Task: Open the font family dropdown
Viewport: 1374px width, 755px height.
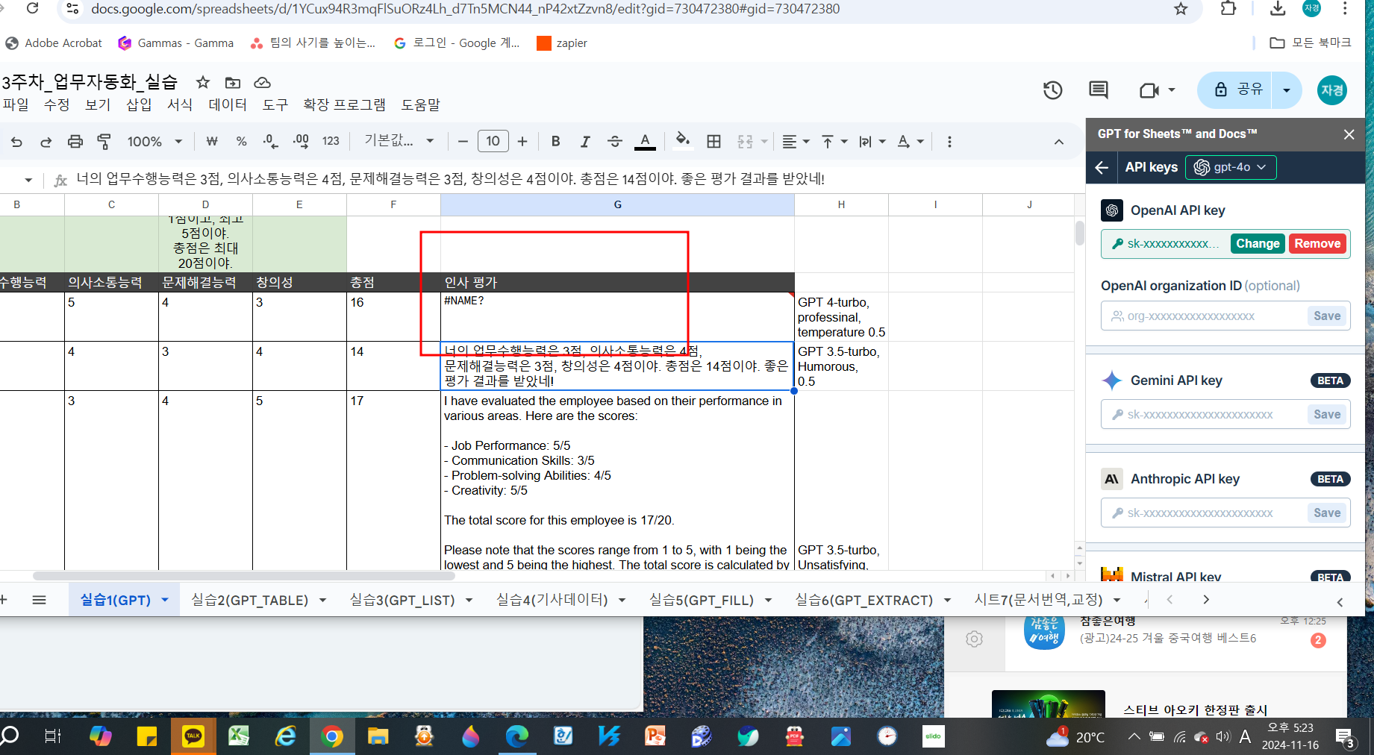Action: 399,142
